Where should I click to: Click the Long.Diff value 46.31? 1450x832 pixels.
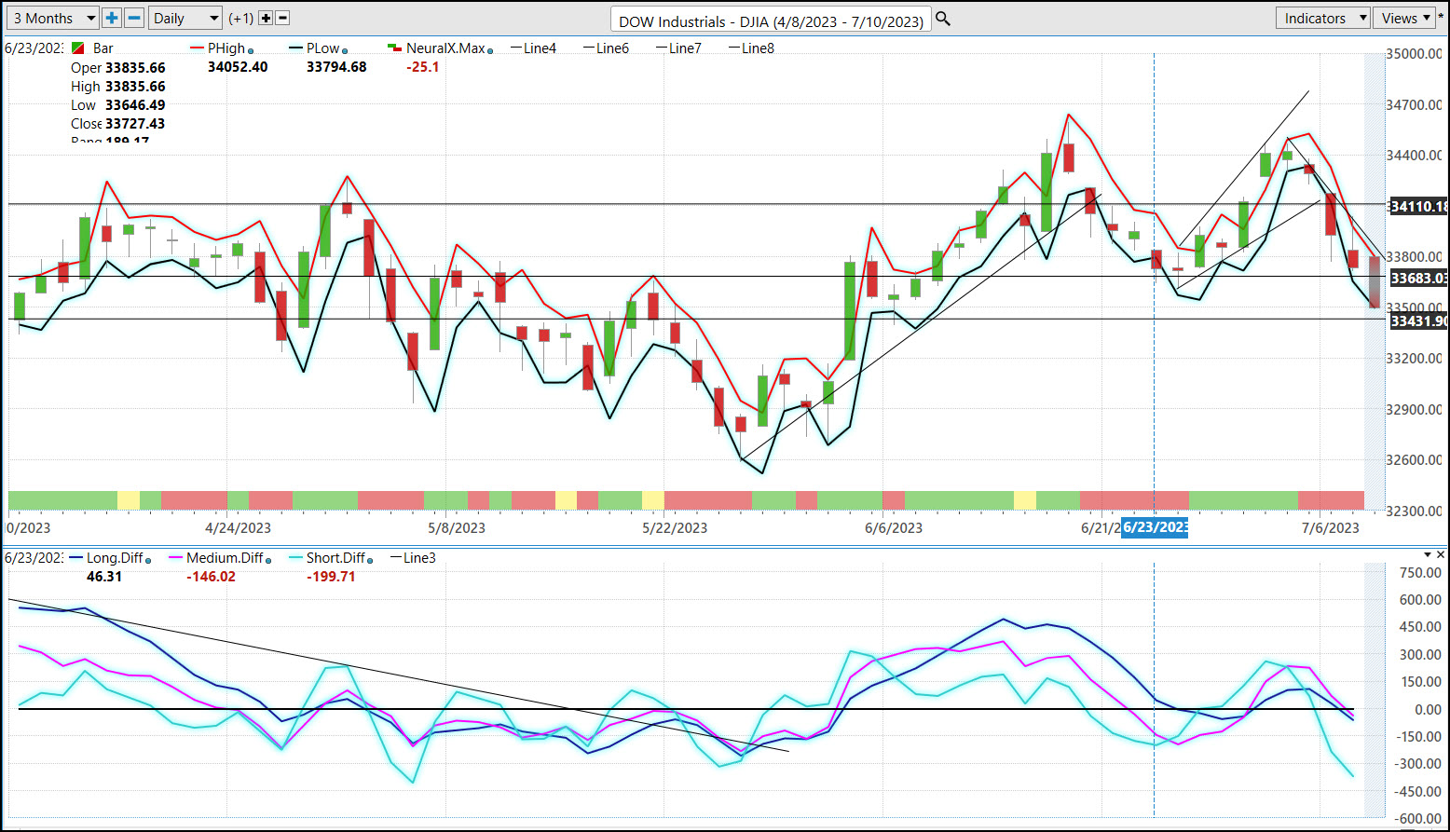tap(104, 577)
